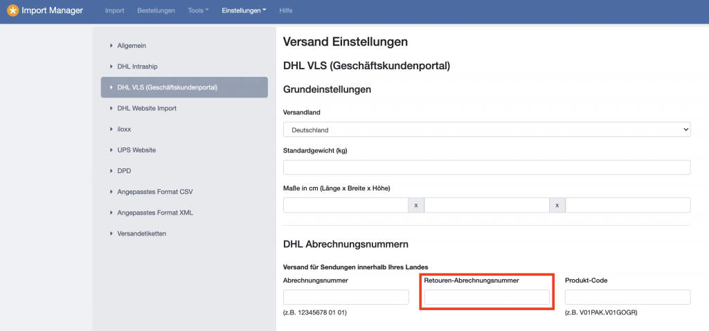Select Versandetiketten in the sidebar
This screenshot has height=331, width=709.
pos(141,233)
